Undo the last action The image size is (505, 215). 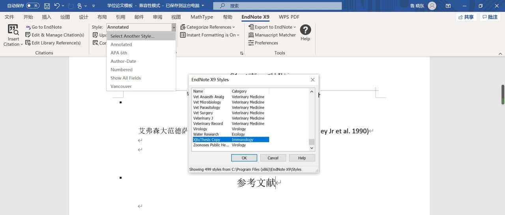[57, 6]
